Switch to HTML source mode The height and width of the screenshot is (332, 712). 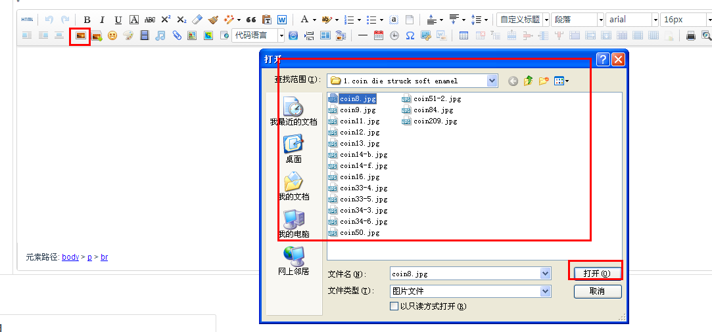(27, 20)
